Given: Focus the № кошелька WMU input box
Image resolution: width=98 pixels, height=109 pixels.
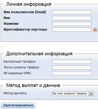Looking at the screenshot, I should pos(72,73).
